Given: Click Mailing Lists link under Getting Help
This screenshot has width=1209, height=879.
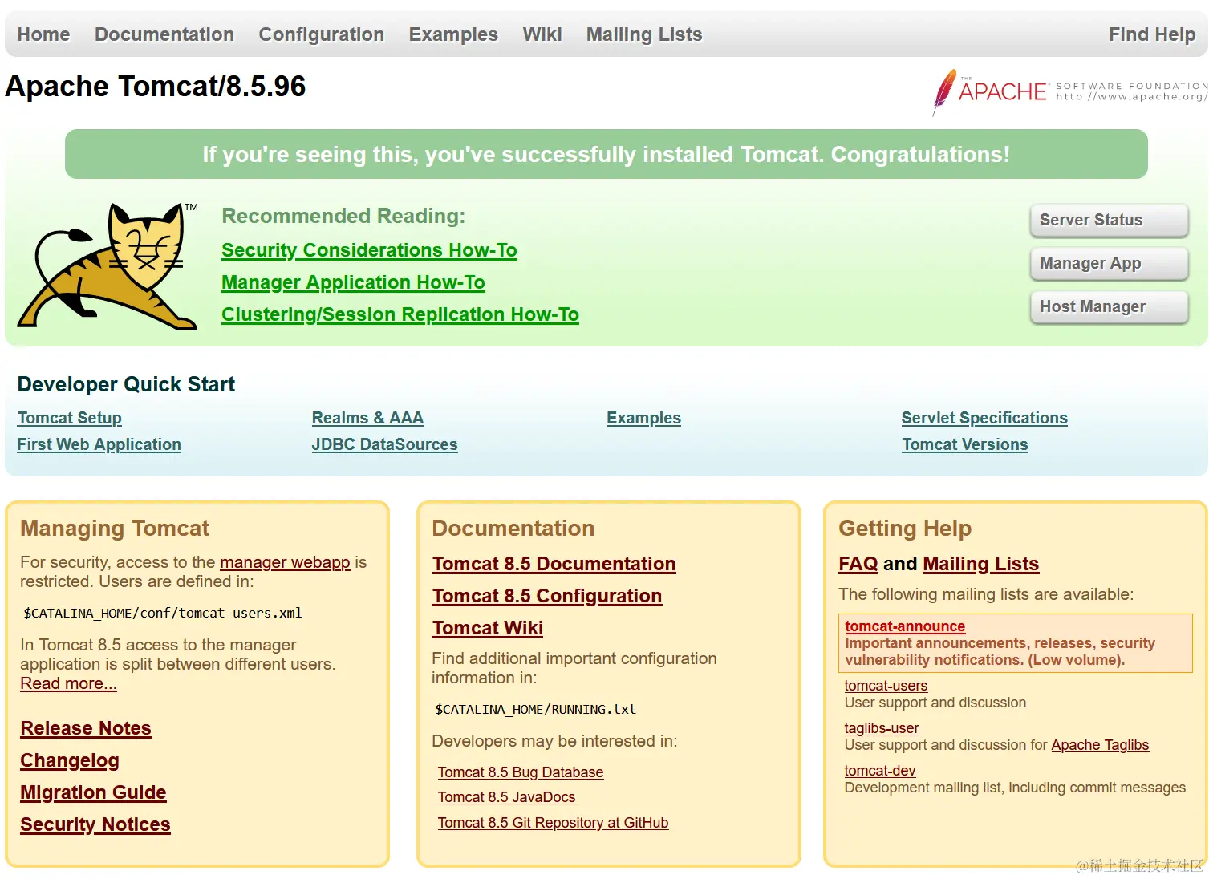Looking at the screenshot, I should click(980, 564).
